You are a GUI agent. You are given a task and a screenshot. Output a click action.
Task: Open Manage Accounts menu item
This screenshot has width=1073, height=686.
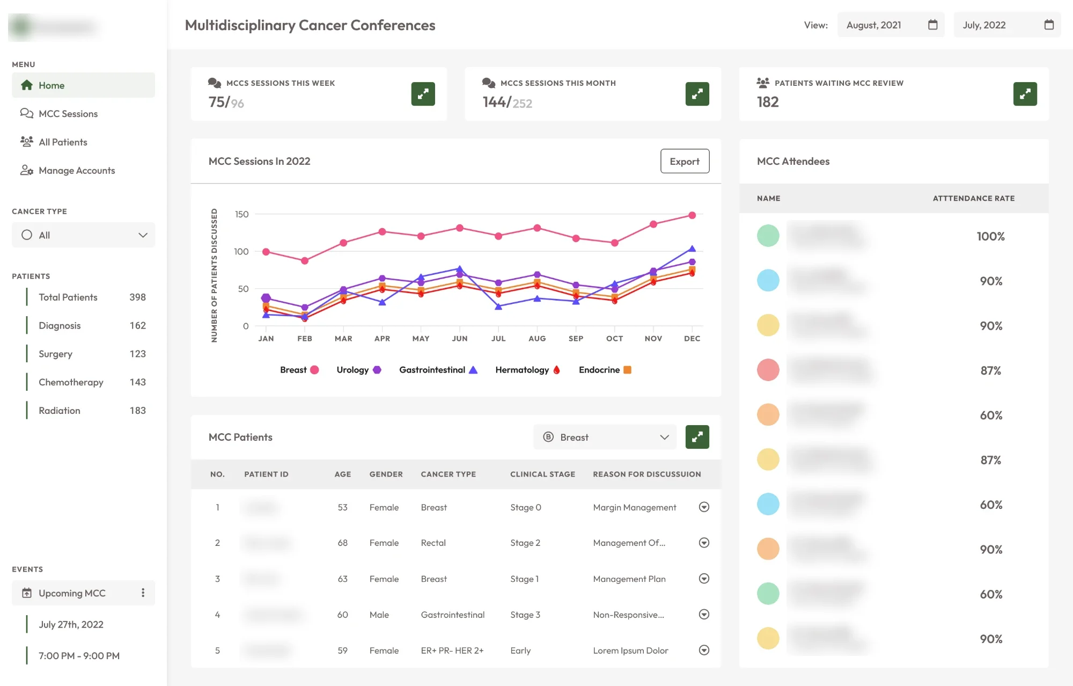83,170
